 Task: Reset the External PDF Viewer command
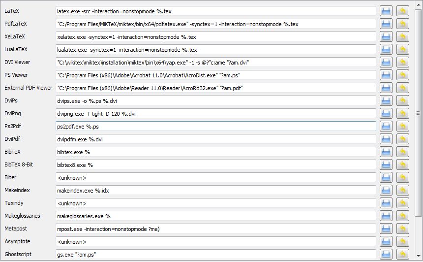click(402, 88)
